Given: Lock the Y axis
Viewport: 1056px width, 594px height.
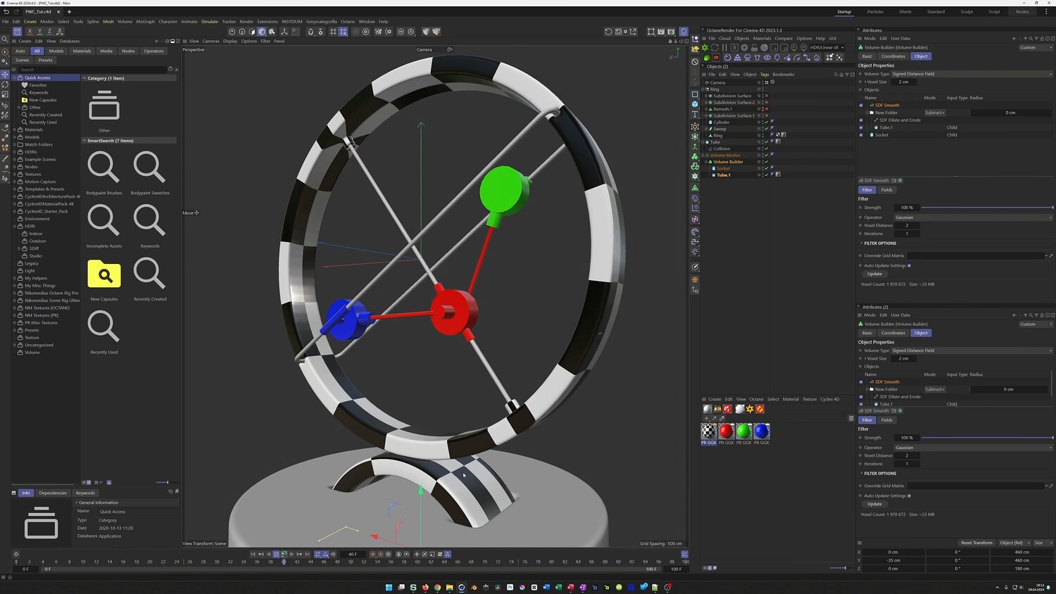Looking at the screenshot, I should (39, 32).
